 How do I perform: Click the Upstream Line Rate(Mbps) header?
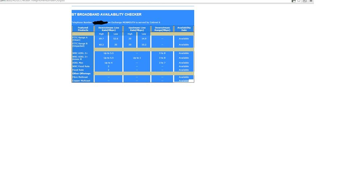tap(137, 29)
